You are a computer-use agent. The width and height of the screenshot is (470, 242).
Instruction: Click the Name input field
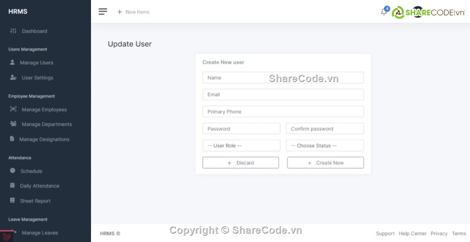[x=283, y=78]
